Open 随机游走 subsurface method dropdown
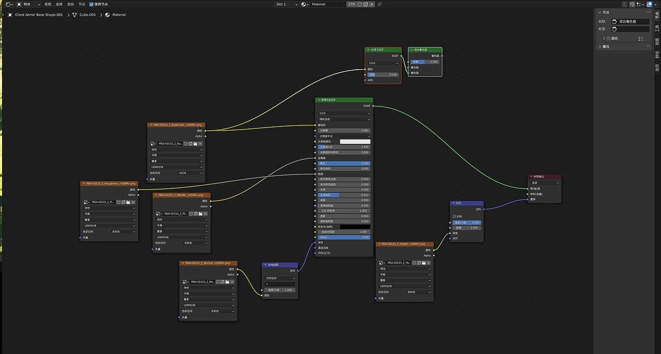Image resolution: width=661 pixels, height=354 pixels. pyautogui.click(x=344, y=119)
